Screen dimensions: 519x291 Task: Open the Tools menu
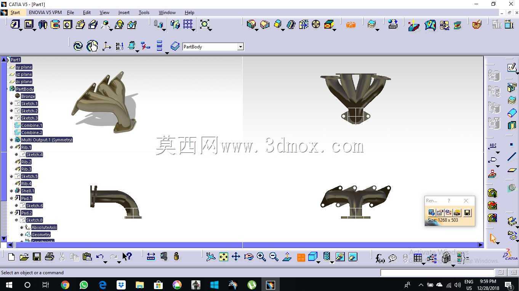pos(144,13)
